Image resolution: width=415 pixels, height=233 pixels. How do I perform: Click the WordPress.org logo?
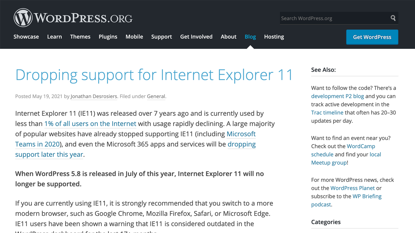click(73, 18)
